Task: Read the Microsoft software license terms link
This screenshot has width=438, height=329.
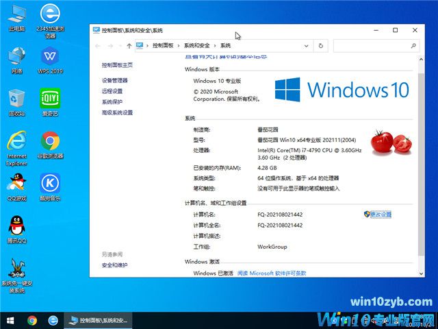Action: [272, 273]
